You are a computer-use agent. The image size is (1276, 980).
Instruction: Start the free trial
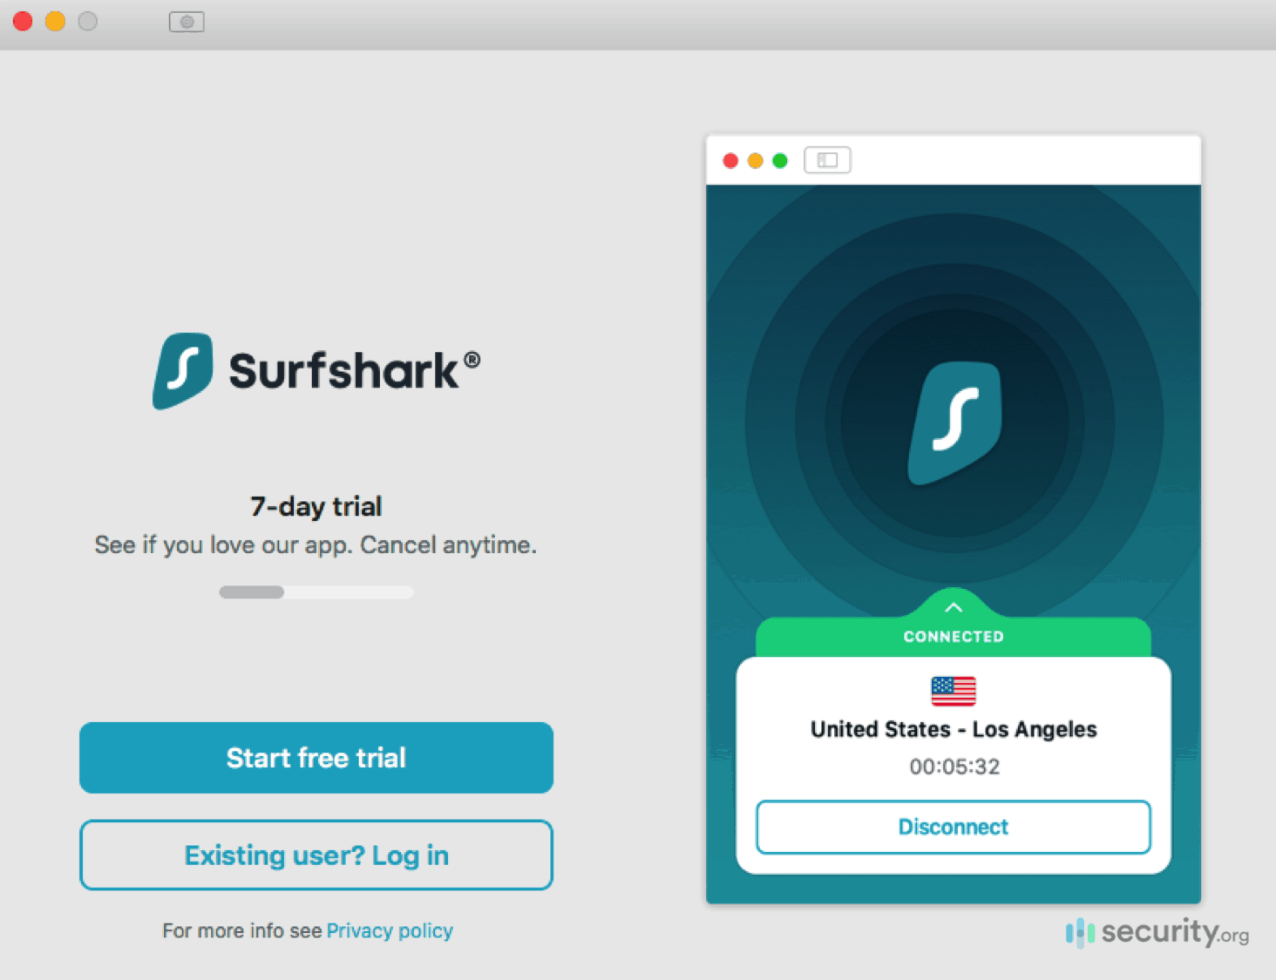pyautogui.click(x=316, y=757)
